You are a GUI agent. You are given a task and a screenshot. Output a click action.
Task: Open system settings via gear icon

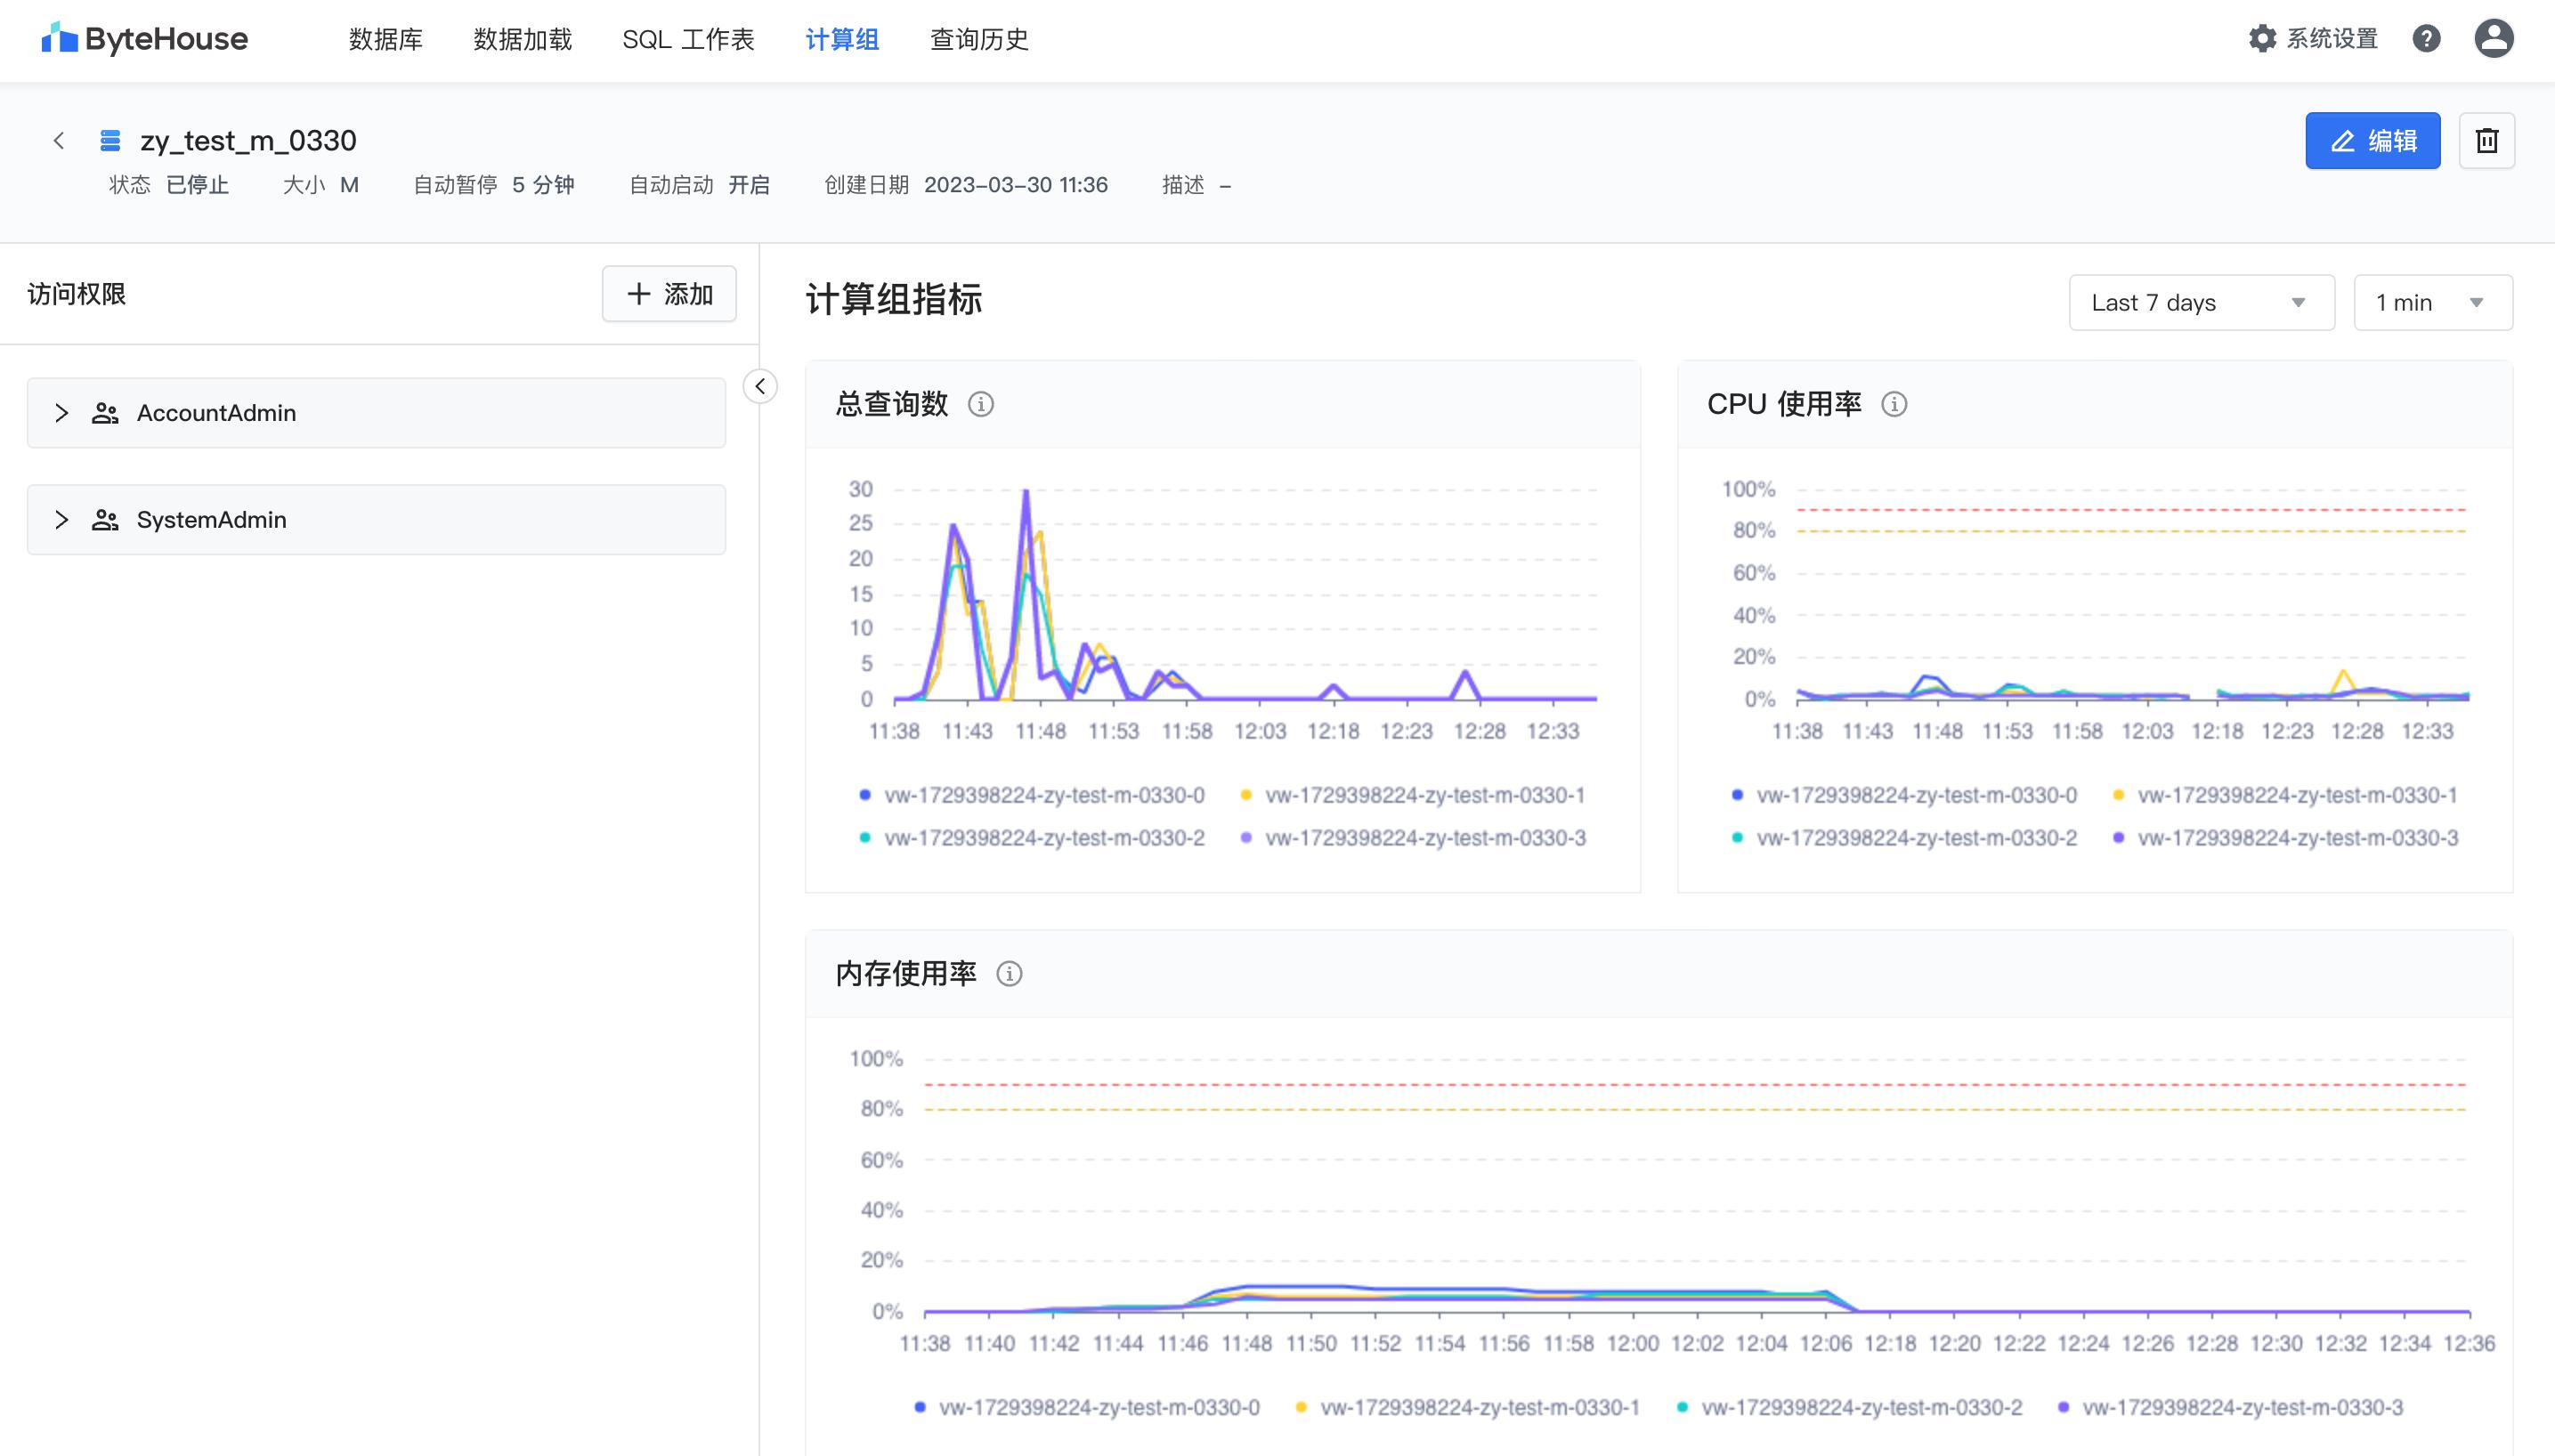[x=2263, y=39]
